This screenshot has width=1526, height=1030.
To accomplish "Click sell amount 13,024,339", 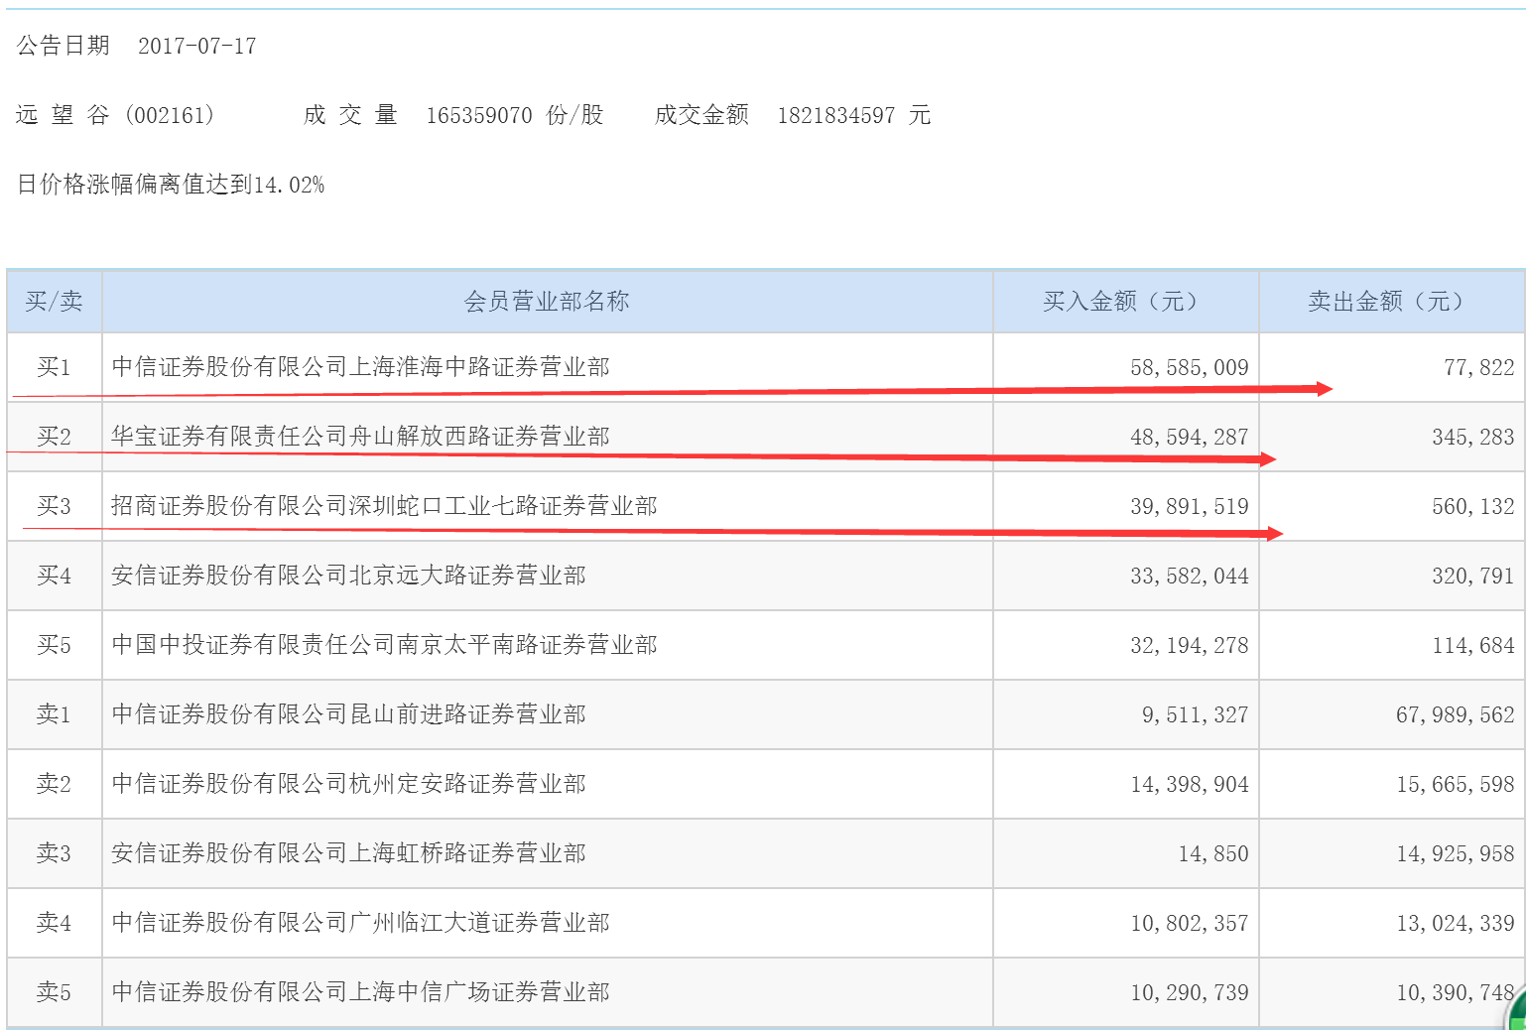I will pyautogui.click(x=1455, y=923).
